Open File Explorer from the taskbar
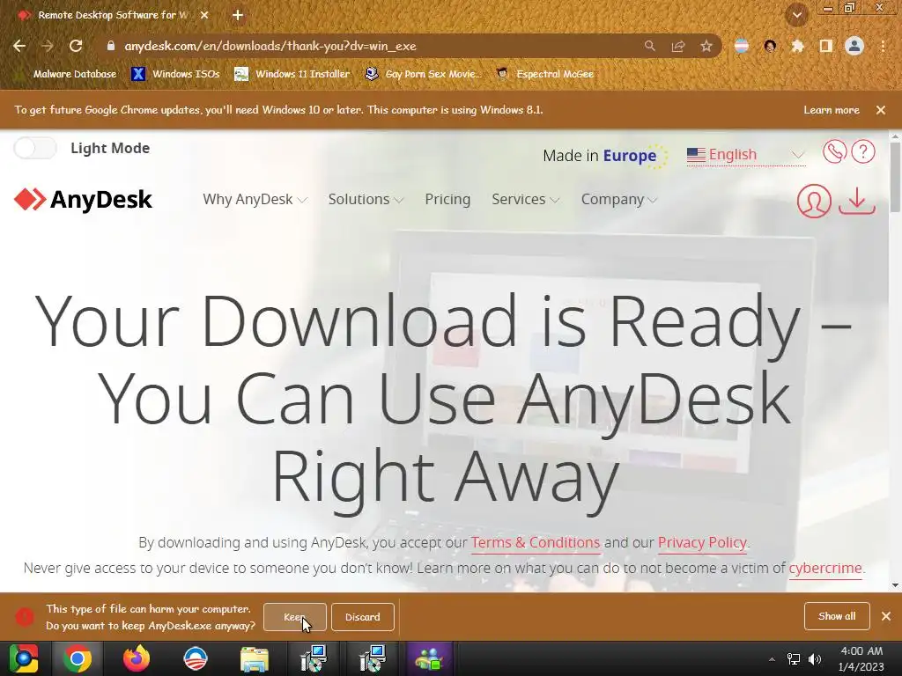 pos(254,658)
